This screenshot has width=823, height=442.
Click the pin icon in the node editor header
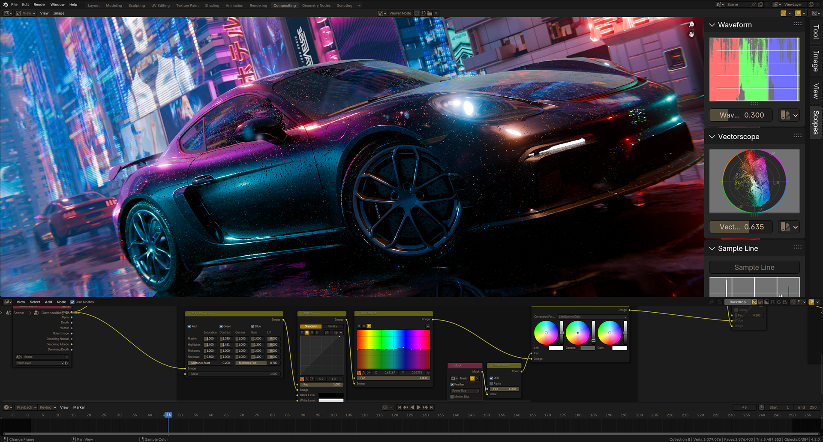pos(712,302)
